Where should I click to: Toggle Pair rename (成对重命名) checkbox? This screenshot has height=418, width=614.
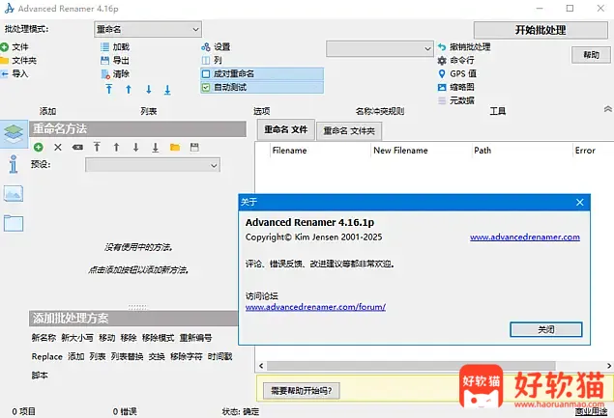pyautogui.click(x=206, y=74)
